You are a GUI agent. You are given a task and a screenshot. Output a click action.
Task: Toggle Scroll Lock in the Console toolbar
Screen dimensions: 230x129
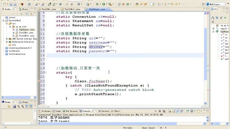174,111
